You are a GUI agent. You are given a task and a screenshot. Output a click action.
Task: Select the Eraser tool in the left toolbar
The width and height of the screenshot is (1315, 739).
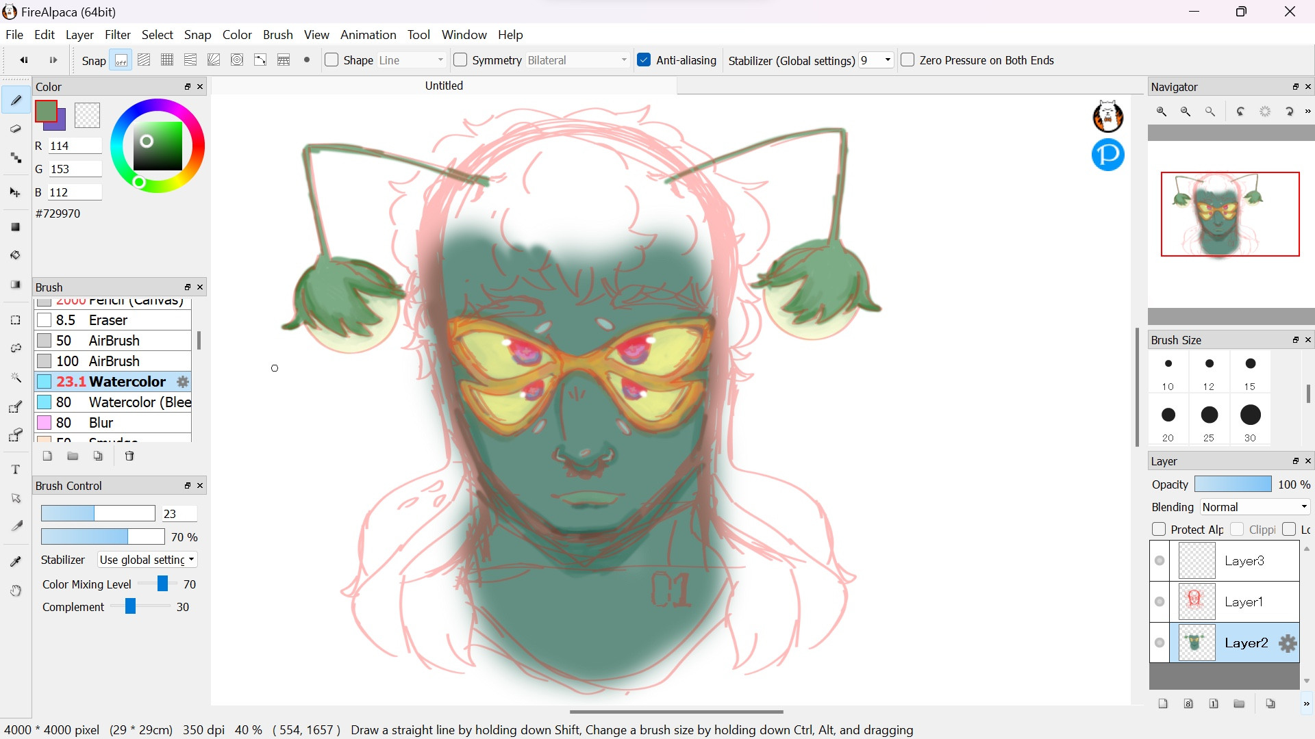[16, 129]
